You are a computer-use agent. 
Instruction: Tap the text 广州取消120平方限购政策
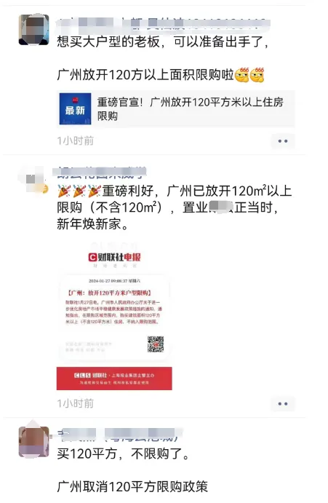132,486
